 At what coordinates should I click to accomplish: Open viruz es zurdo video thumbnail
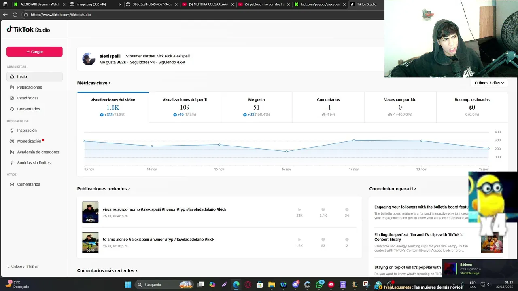tap(90, 212)
